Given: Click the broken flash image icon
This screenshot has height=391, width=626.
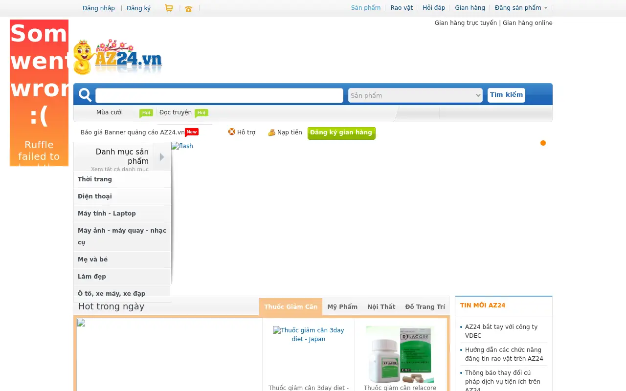Looking at the screenshot, I should (x=182, y=146).
